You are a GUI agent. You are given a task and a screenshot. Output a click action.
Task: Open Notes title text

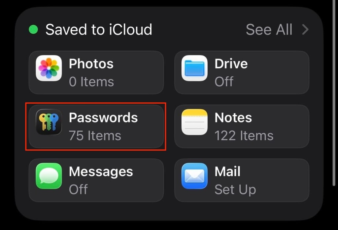(233, 117)
